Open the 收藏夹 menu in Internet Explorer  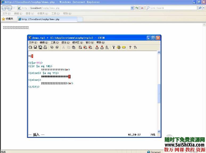coord(42,13)
